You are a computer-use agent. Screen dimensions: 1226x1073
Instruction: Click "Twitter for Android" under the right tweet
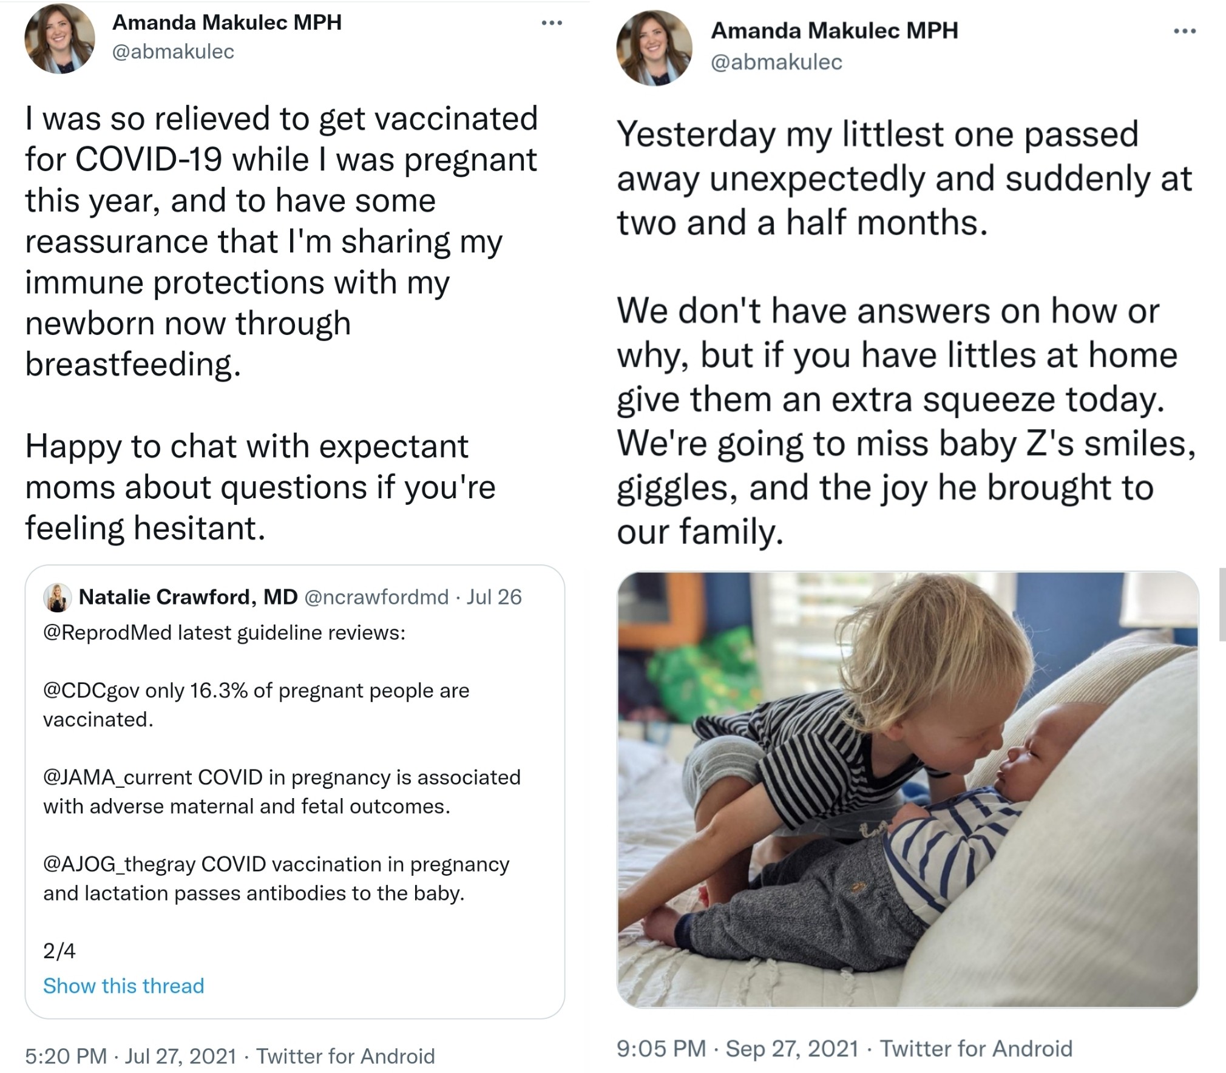[x=976, y=1049]
